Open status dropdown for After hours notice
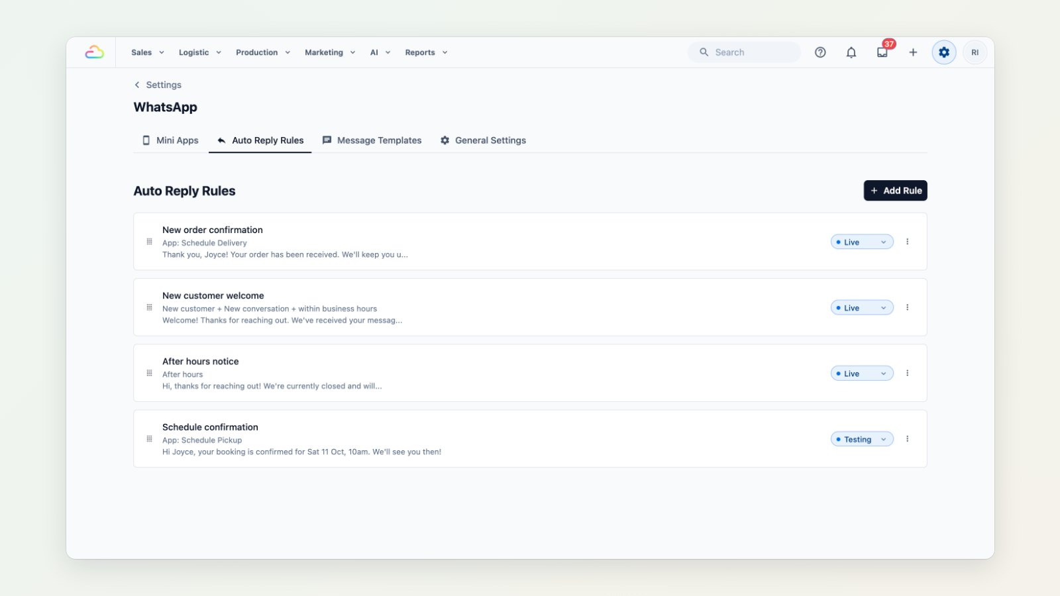 (x=862, y=373)
